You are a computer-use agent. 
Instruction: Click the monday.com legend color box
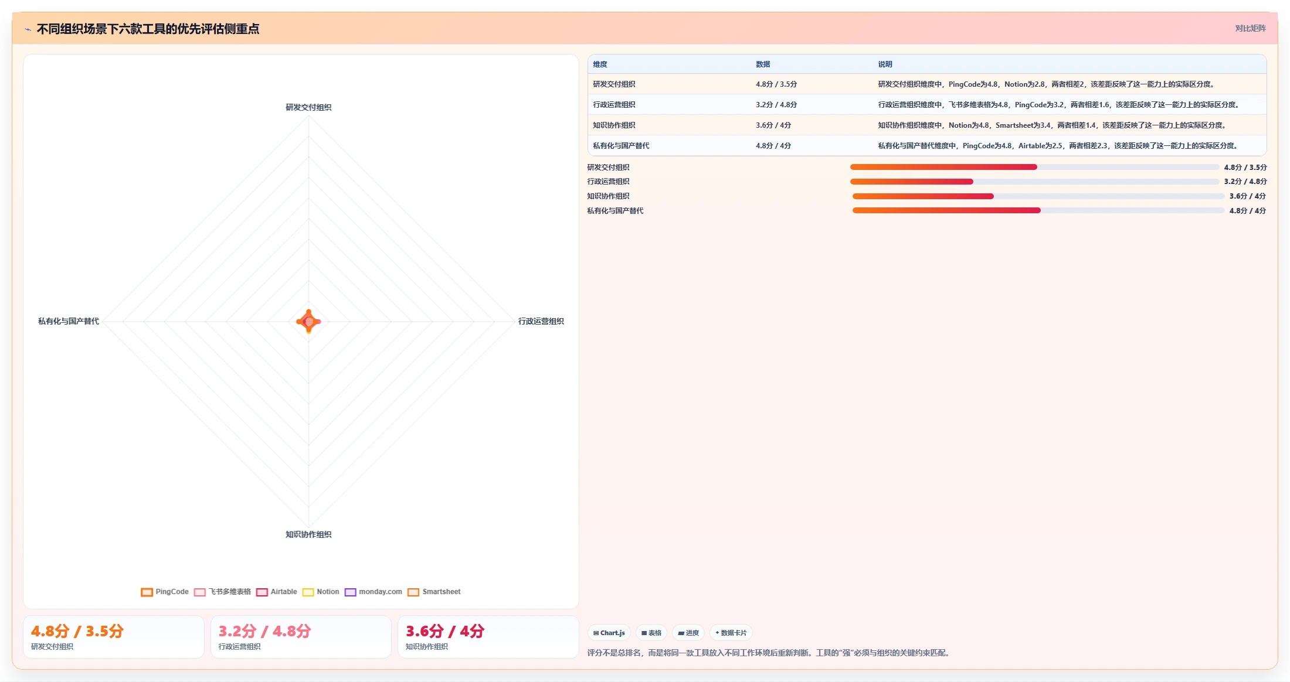[351, 592]
